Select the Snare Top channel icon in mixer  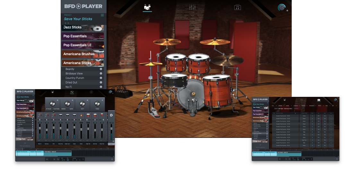61,115
